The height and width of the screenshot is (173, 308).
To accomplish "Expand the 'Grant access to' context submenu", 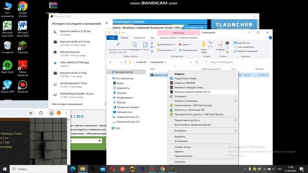I will pos(235,120).
